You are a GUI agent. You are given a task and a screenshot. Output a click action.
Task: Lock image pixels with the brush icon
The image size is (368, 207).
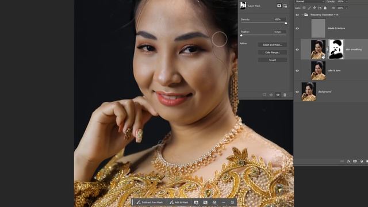(x=309, y=8)
